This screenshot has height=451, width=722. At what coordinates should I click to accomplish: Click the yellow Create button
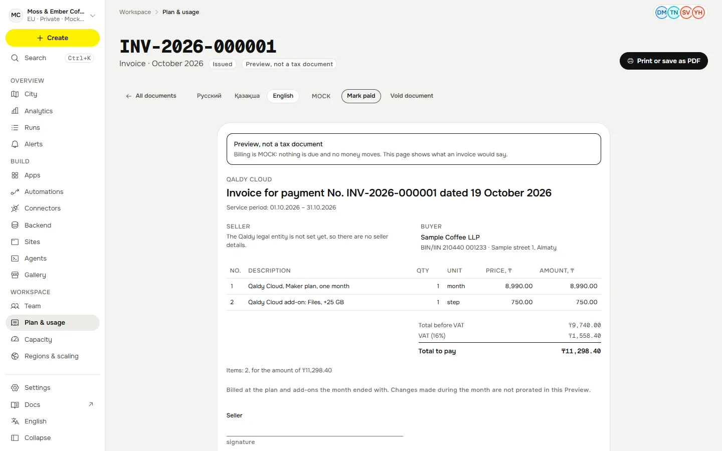[x=53, y=38]
